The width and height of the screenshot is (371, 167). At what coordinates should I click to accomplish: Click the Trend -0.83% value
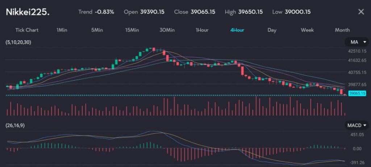[104, 12]
